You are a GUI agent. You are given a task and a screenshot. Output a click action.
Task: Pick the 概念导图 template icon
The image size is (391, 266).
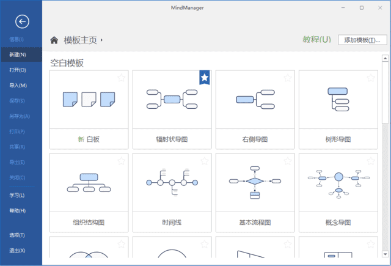click(338, 182)
